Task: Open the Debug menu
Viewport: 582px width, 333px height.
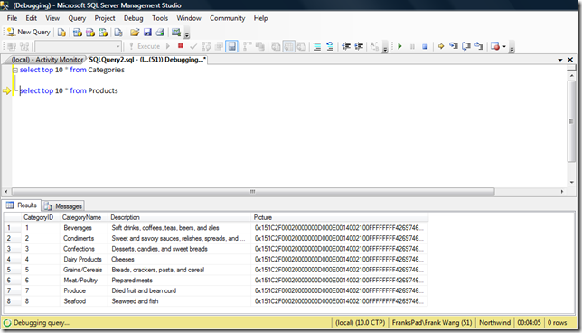Action: pyautogui.click(x=133, y=18)
